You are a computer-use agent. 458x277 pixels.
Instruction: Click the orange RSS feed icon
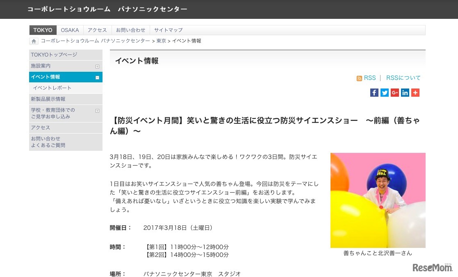tap(360, 78)
